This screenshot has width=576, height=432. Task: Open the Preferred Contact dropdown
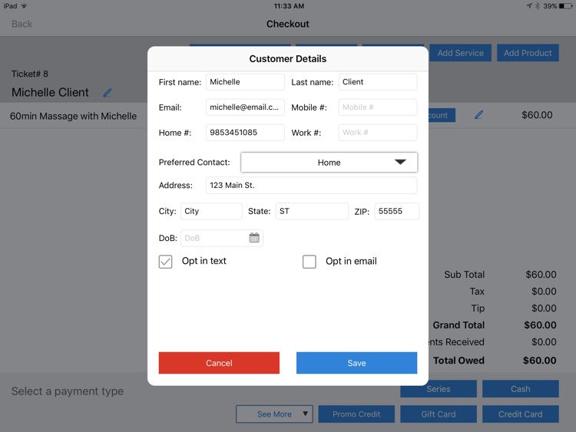coord(329,162)
